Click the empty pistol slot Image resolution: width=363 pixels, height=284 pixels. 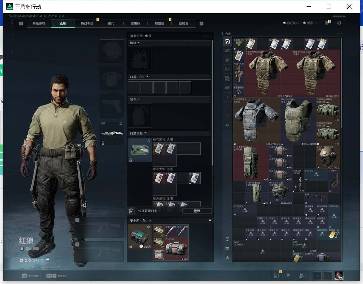112,106
